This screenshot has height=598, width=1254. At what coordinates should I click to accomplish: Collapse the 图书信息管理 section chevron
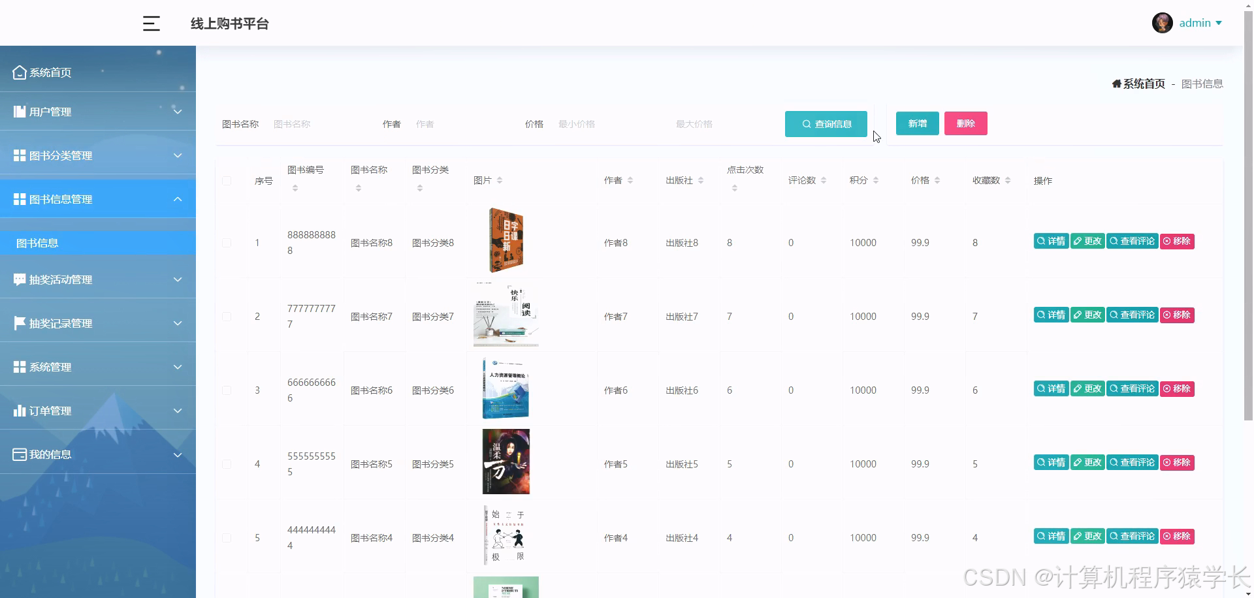tap(178, 198)
